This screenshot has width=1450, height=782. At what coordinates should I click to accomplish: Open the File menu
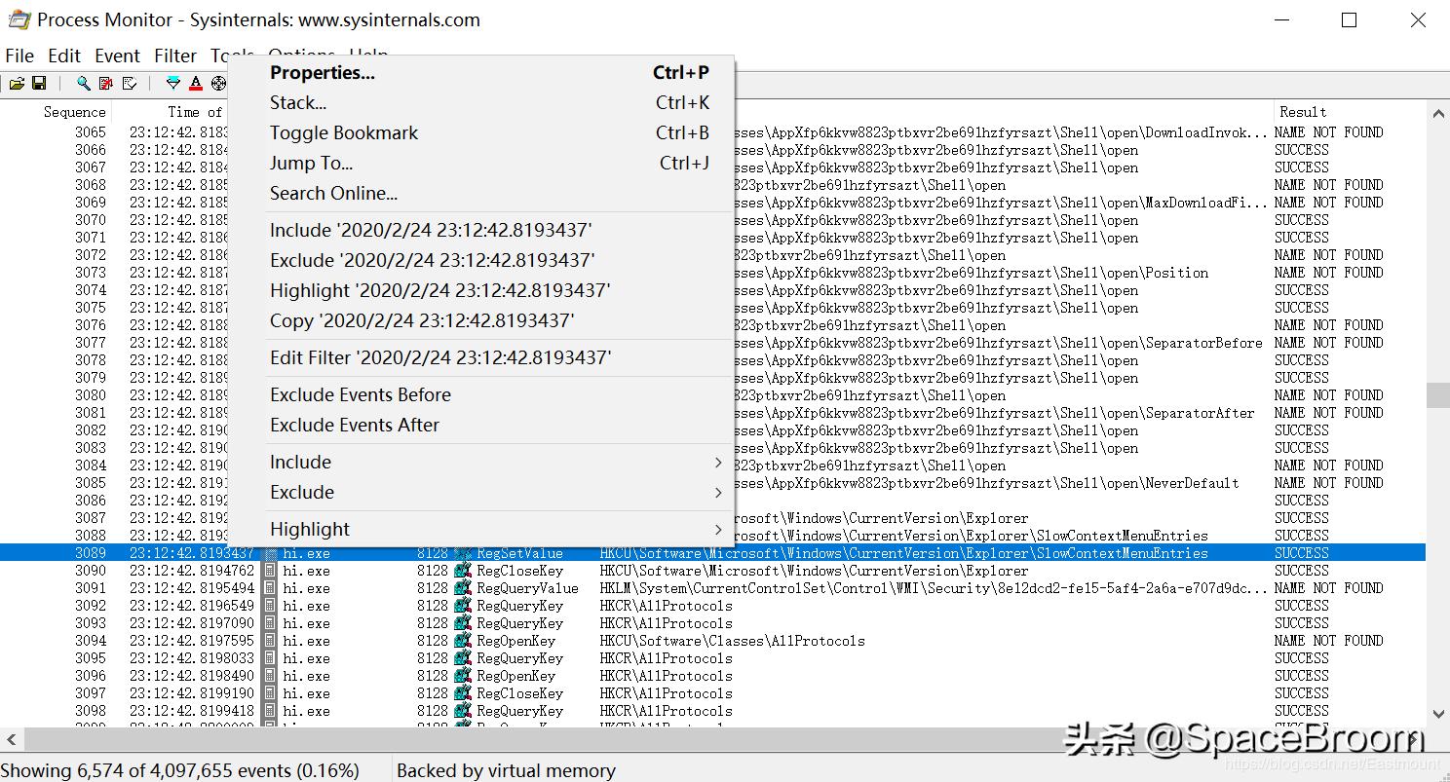coord(19,56)
